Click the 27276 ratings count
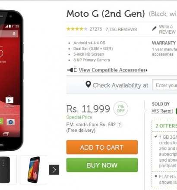 coord(96,29)
